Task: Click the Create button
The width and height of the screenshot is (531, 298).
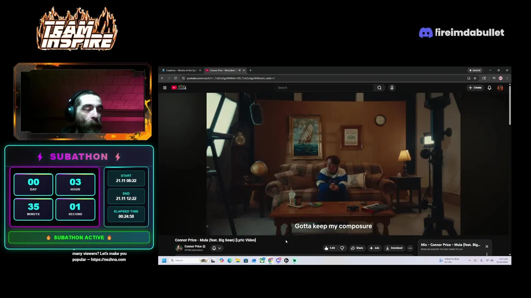Action: (x=475, y=88)
